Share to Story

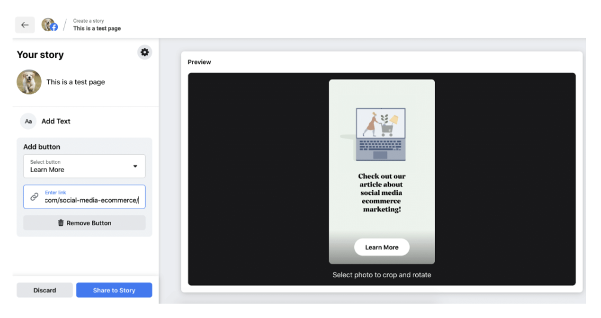click(x=114, y=290)
